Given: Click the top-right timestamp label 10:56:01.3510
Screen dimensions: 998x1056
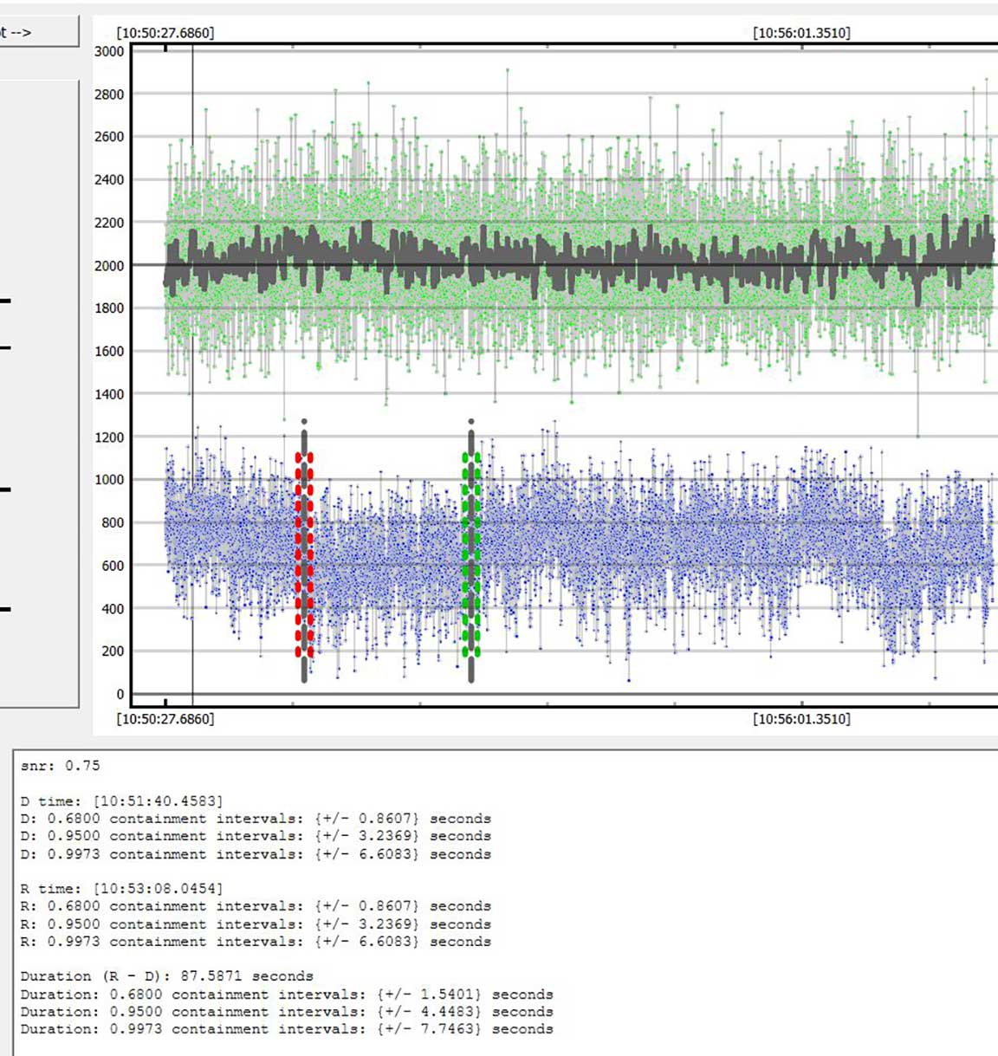Looking at the screenshot, I should [801, 33].
